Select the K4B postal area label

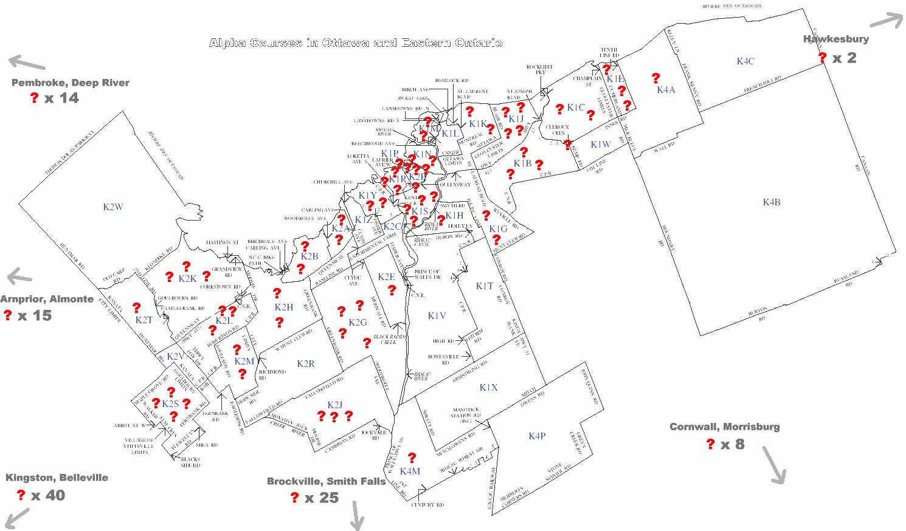point(772,202)
